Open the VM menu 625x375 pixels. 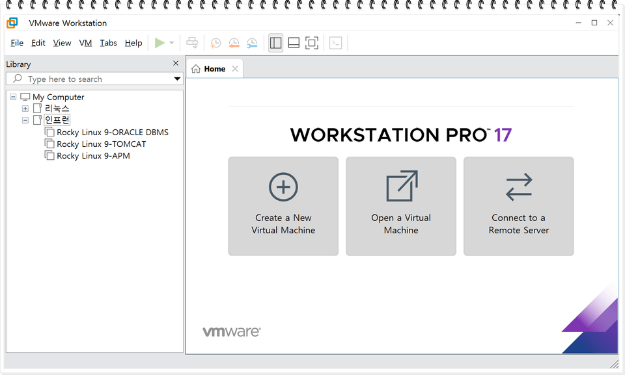(85, 43)
